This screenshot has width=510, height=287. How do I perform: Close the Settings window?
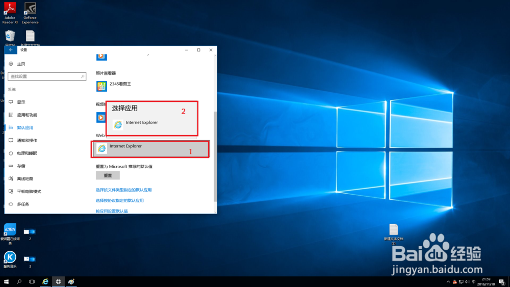pos(211,50)
